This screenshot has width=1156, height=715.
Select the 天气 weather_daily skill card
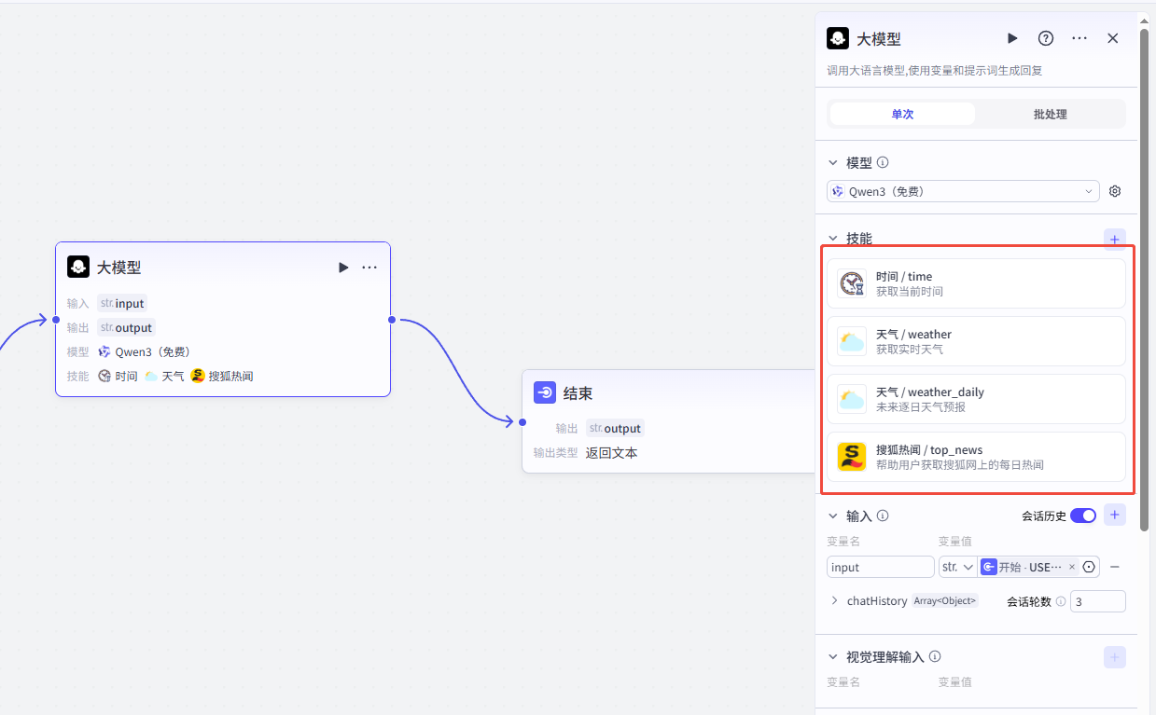click(976, 399)
